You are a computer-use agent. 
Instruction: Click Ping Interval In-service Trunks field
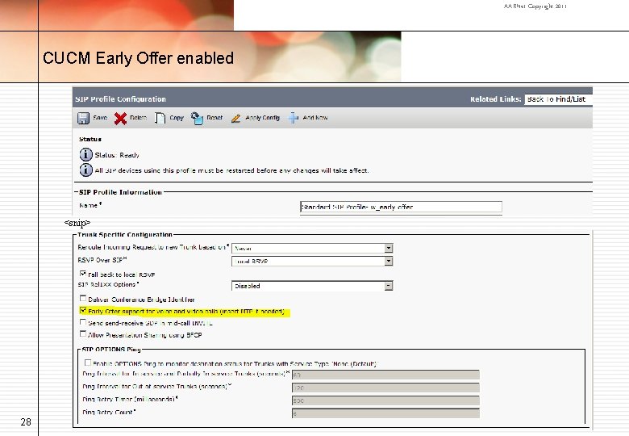tap(385, 375)
